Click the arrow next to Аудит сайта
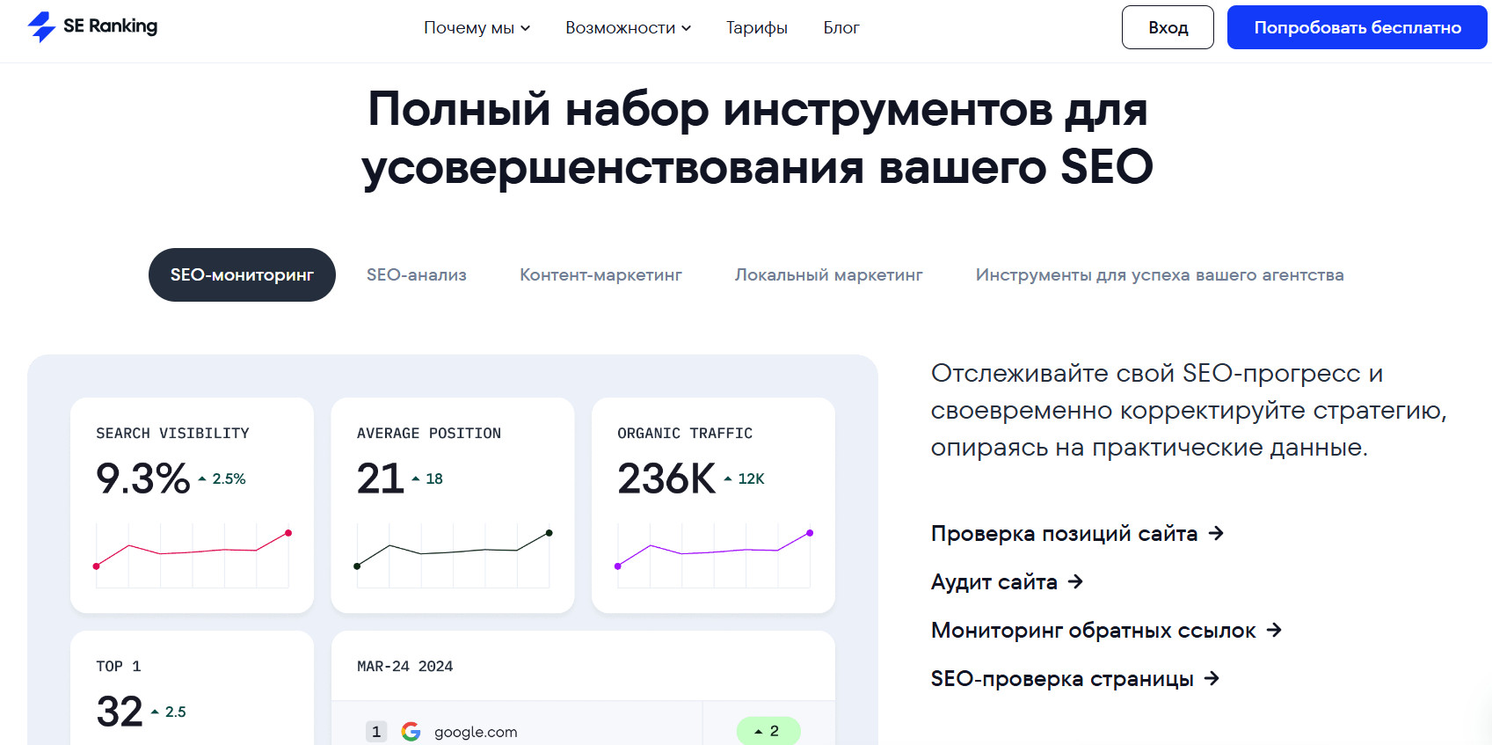Screen dimensions: 1492x745 coord(1075,581)
